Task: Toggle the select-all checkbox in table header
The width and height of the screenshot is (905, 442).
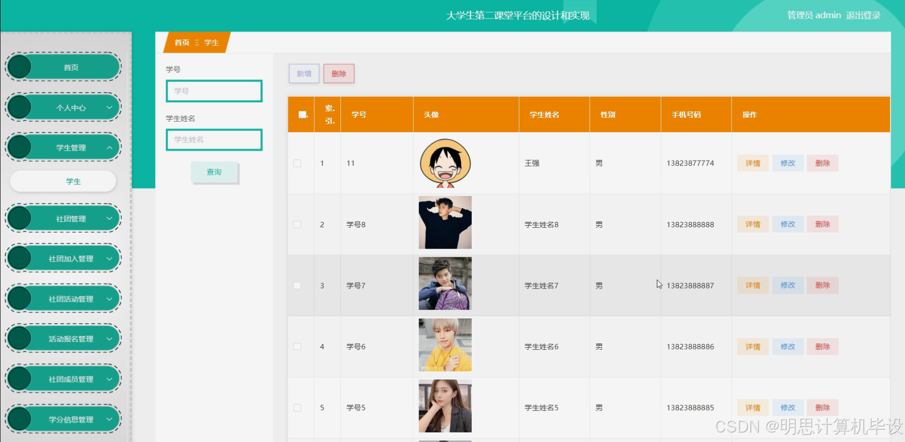Action: [x=302, y=114]
